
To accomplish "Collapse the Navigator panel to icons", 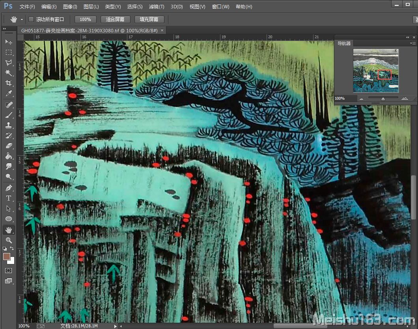I will tap(408, 37).
